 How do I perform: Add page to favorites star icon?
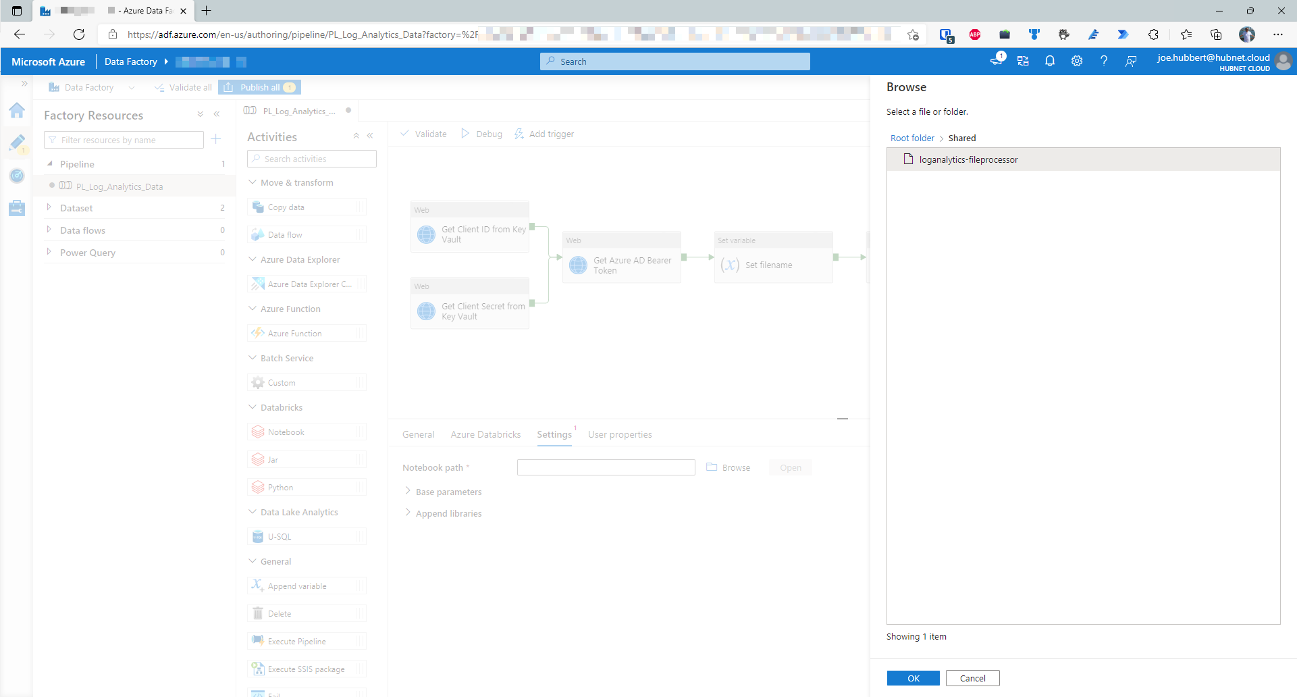[x=914, y=34]
